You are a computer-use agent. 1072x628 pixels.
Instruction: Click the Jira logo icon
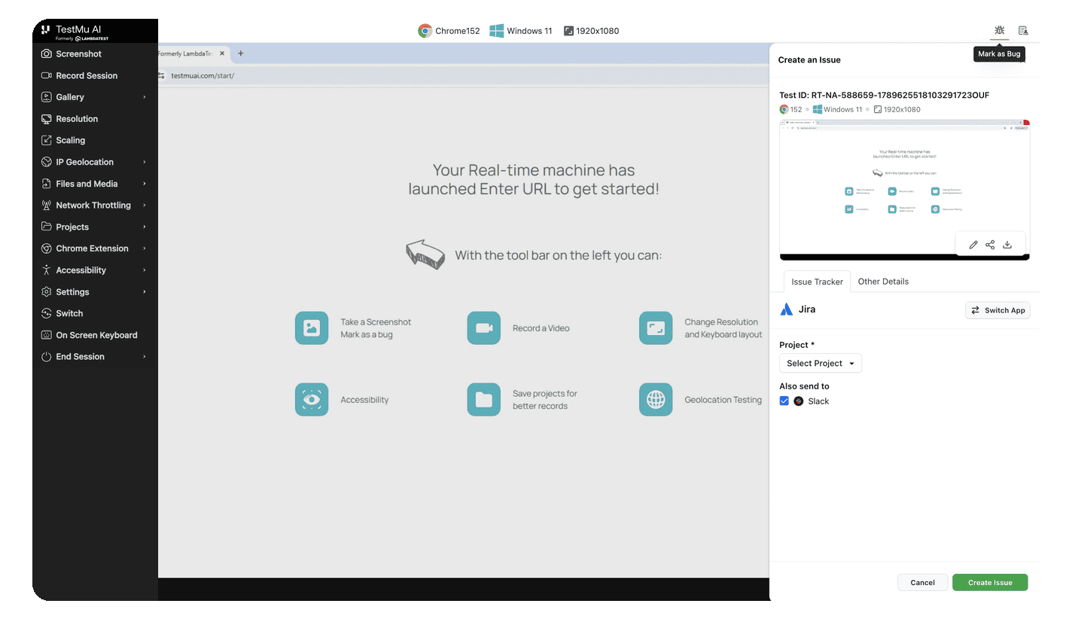coord(787,309)
